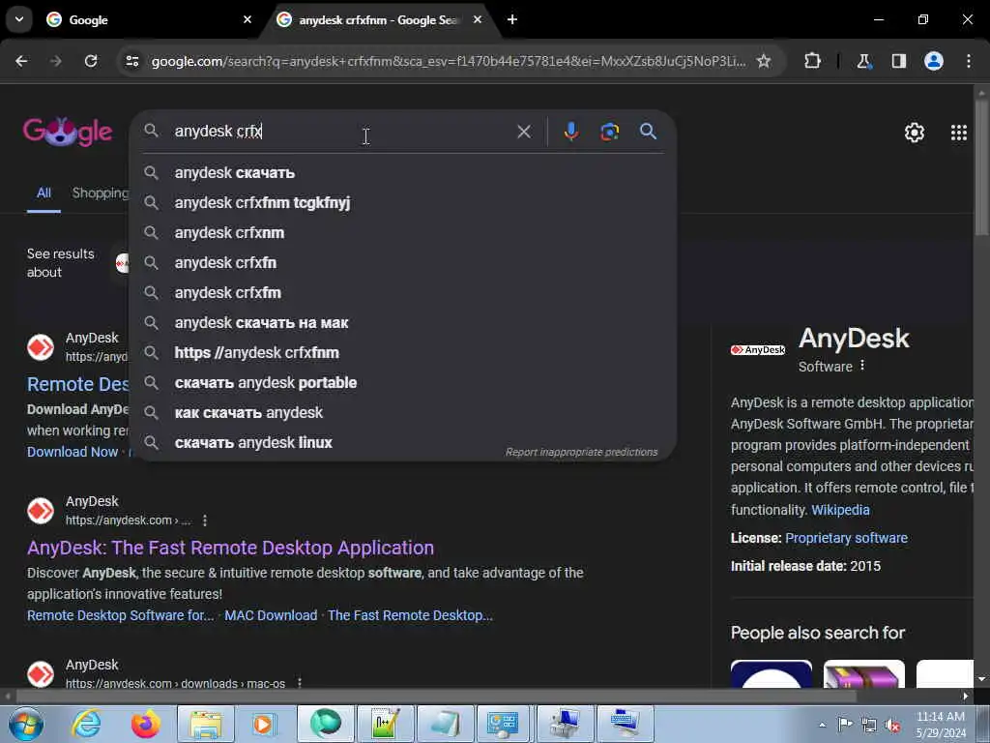This screenshot has width=990, height=743.
Task: Click in the Google search text field
Action: (x=341, y=132)
